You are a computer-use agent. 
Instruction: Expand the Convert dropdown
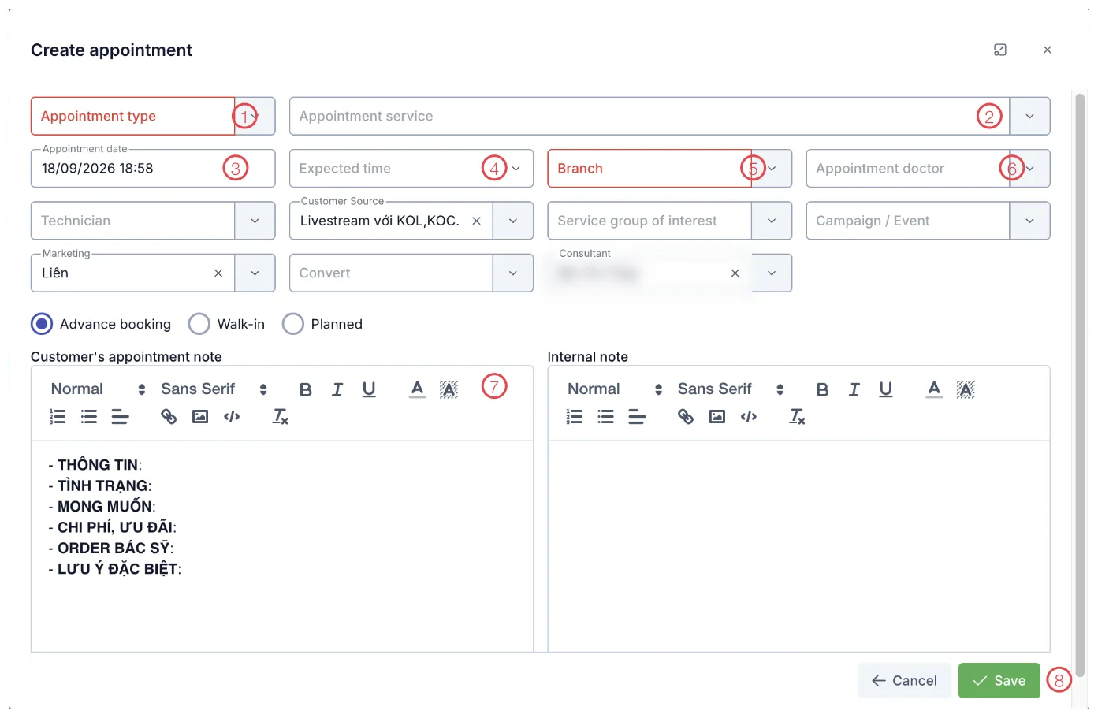pos(513,273)
